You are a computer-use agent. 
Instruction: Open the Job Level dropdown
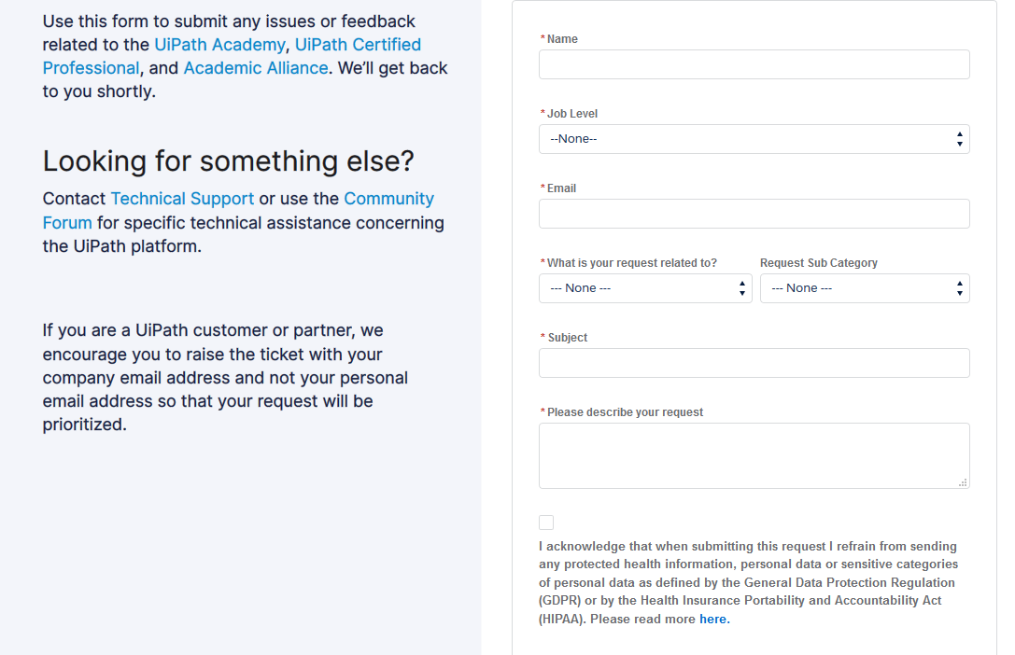pos(754,139)
